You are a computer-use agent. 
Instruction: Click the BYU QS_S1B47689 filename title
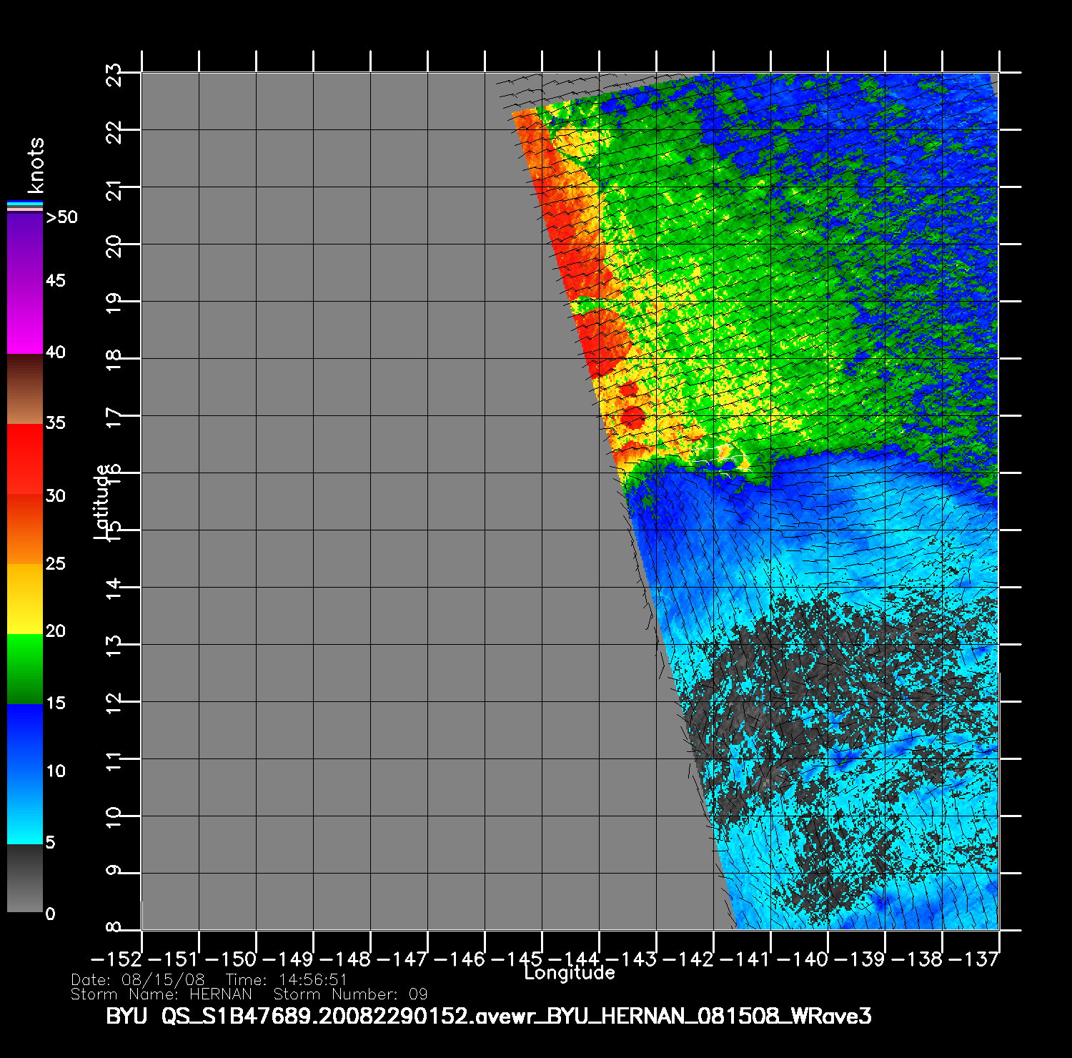tap(488, 1016)
